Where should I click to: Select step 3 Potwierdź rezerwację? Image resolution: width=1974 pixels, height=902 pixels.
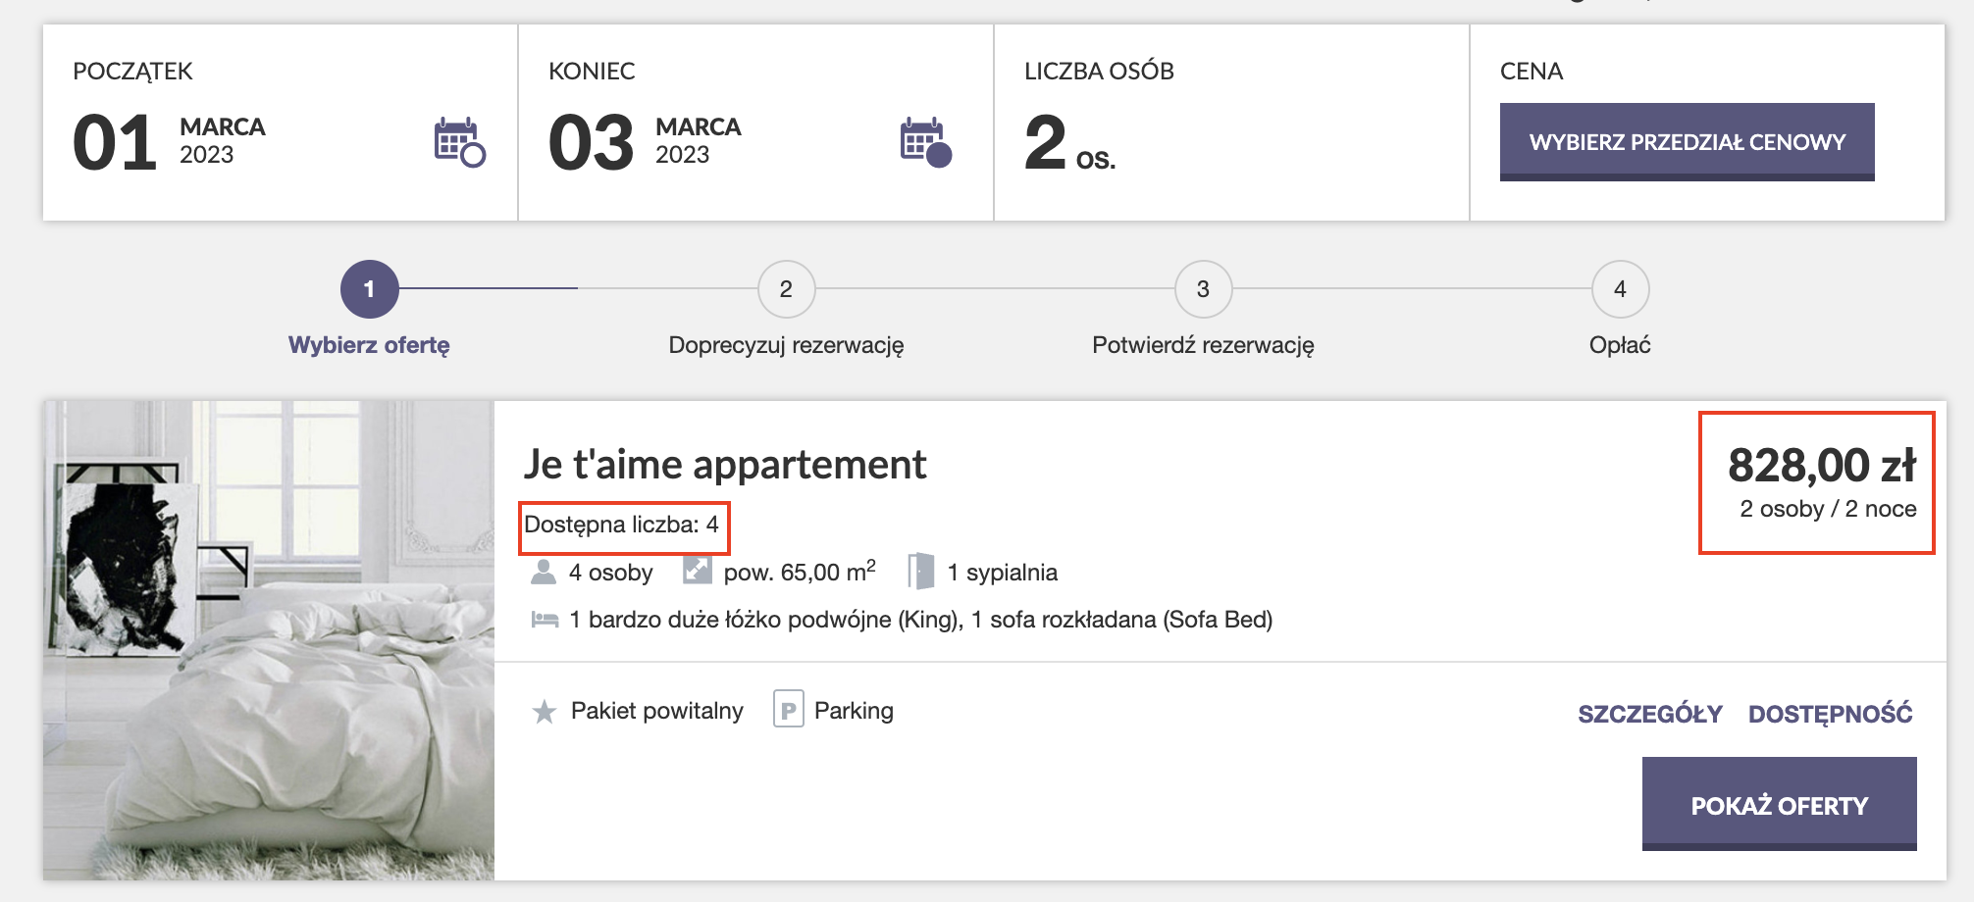click(x=1202, y=289)
